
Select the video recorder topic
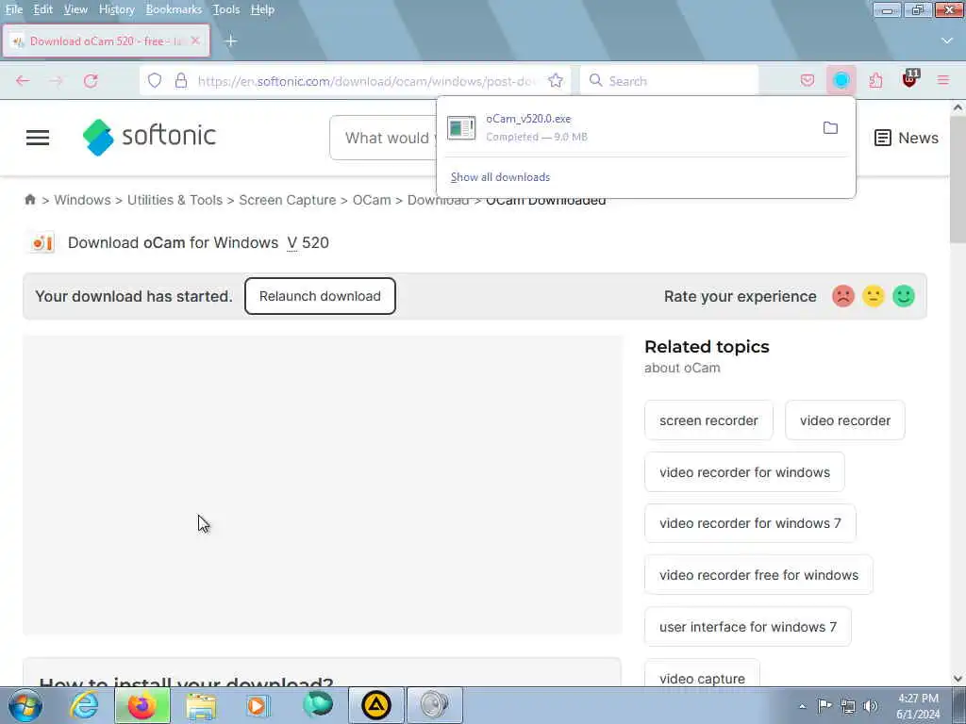coord(844,420)
